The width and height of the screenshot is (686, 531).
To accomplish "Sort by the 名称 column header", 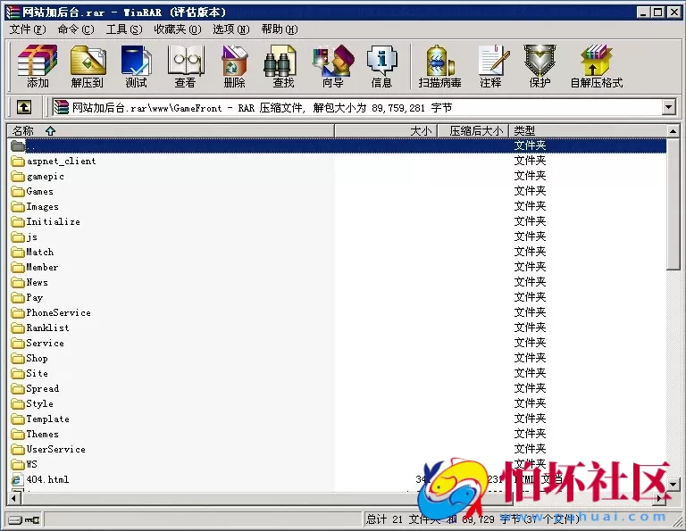I will (x=171, y=130).
